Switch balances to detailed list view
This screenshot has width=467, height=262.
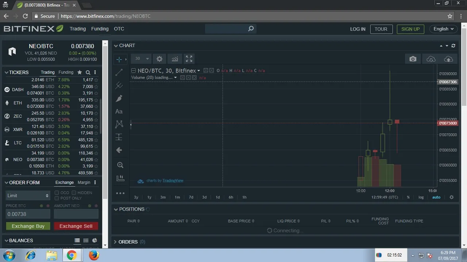tap(77, 241)
